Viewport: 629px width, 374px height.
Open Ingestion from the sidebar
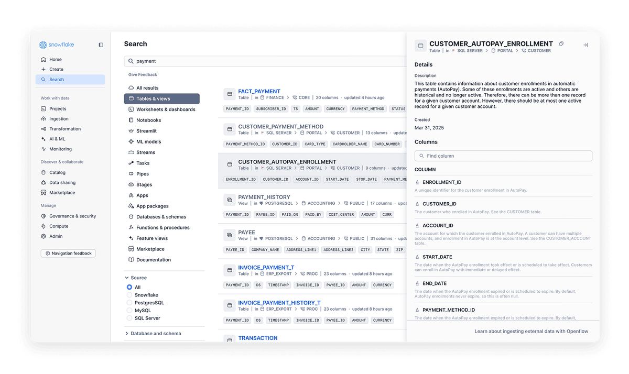click(x=59, y=118)
